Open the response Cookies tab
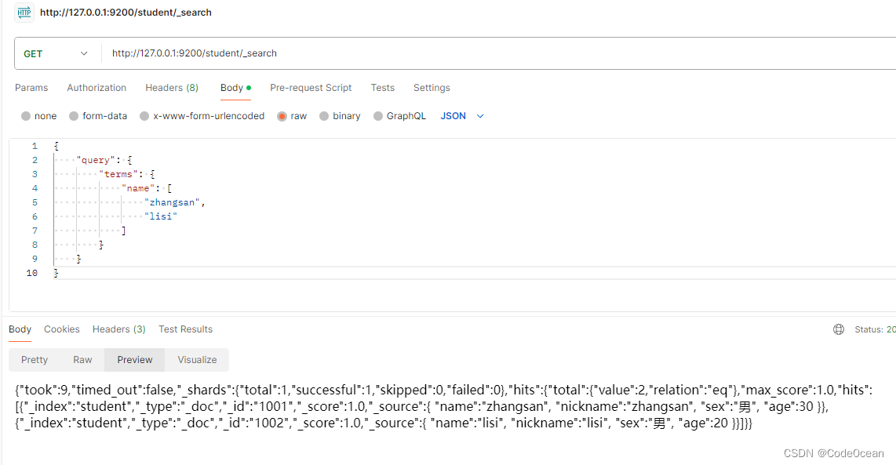Image resolution: width=896 pixels, height=465 pixels. 62,329
